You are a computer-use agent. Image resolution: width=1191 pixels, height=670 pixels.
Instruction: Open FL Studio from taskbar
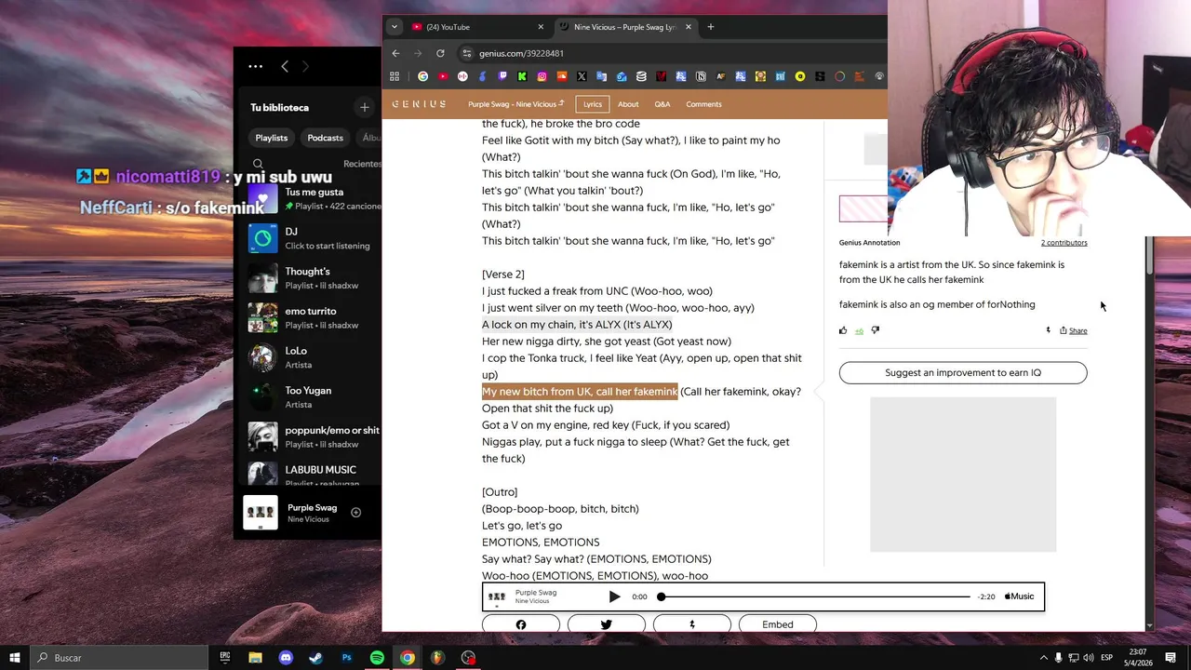click(x=437, y=658)
